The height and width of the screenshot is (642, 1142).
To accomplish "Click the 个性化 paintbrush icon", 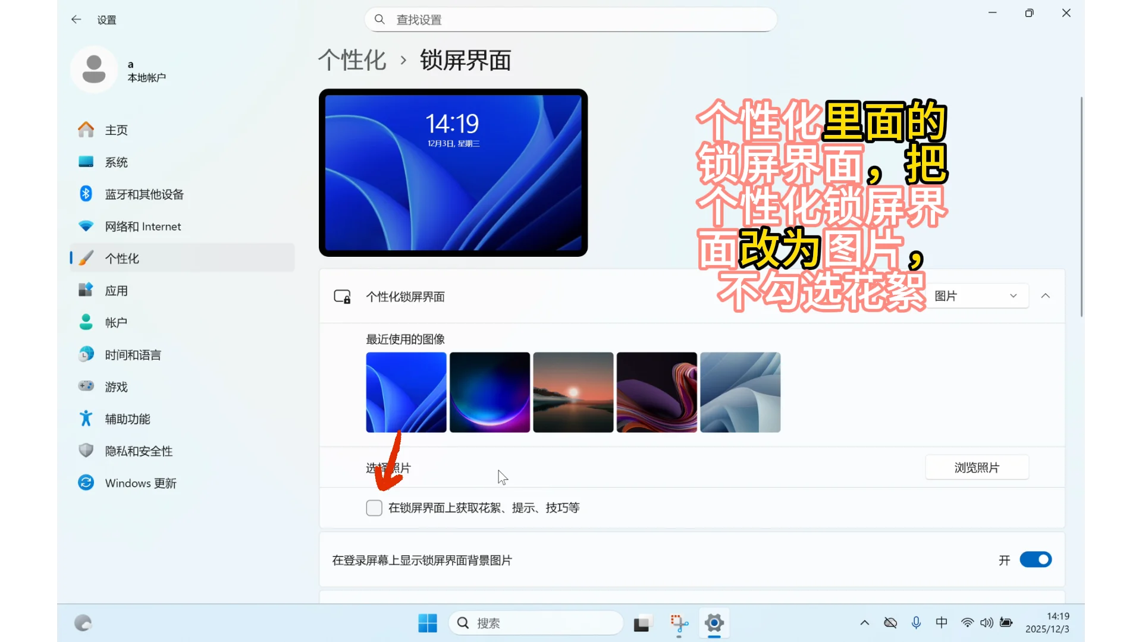I will tap(86, 257).
